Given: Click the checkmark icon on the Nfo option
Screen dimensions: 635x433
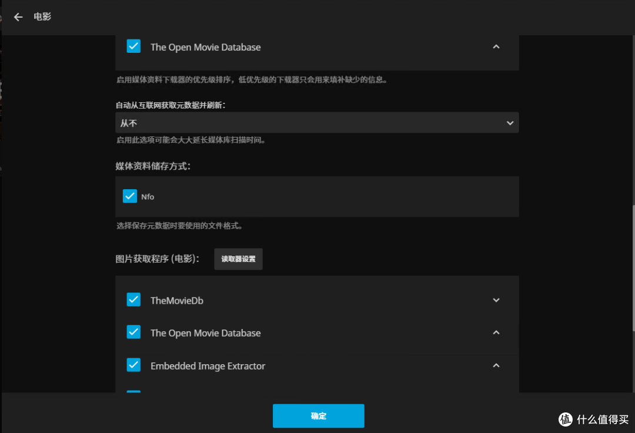Looking at the screenshot, I should pyautogui.click(x=130, y=196).
